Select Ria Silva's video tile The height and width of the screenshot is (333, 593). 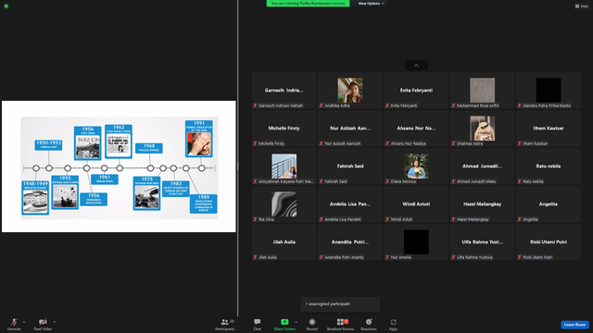click(x=284, y=204)
